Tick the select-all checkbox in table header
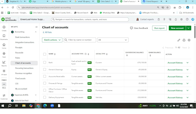Viewport: 196px width, 114px height. pyautogui.click(x=45, y=54)
